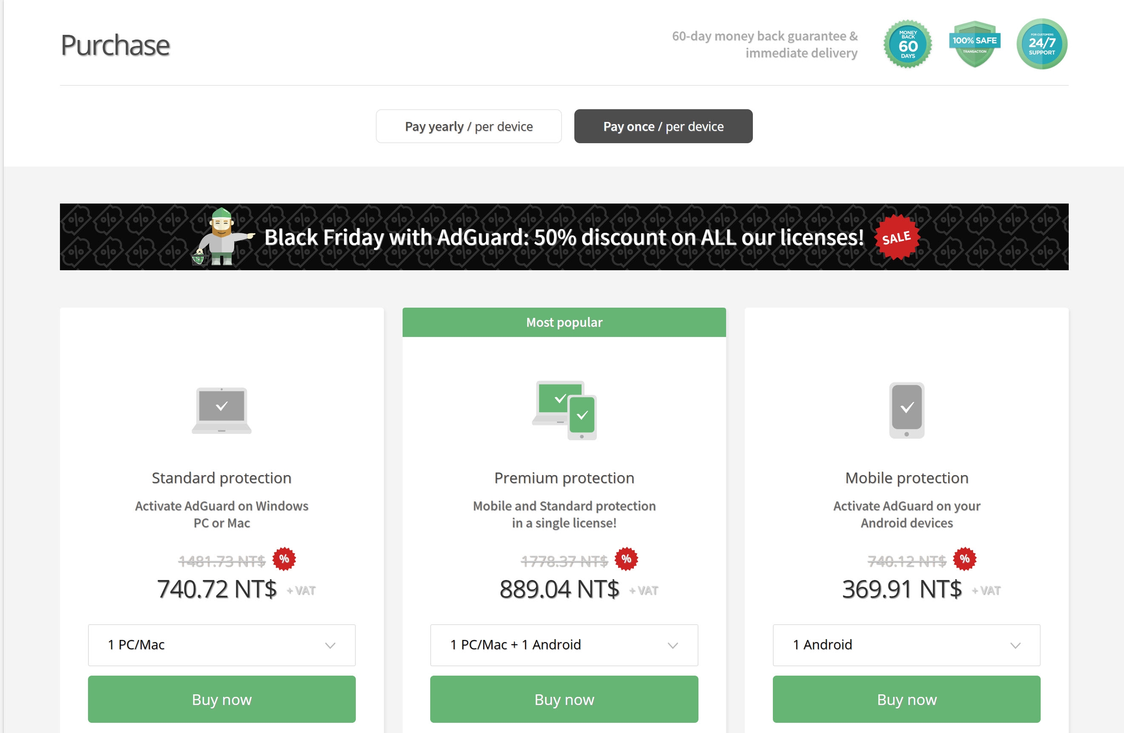The image size is (1124, 733).
Task: Click the 100% Safe transaction shield badge
Action: click(x=974, y=44)
